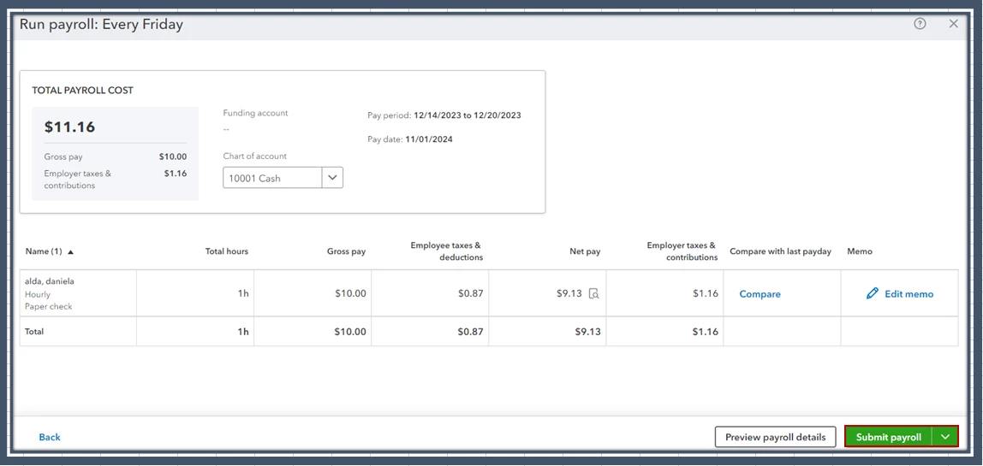The height and width of the screenshot is (466, 983).
Task: Click the Run payroll: Every Friday title
Action: [x=102, y=25]
